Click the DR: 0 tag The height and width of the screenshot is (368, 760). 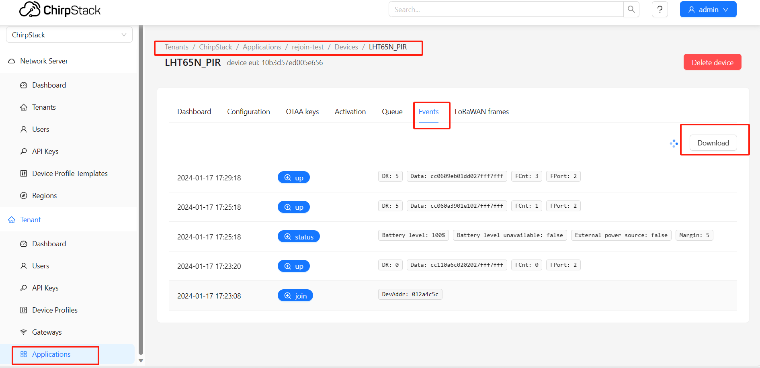[390, 265]
